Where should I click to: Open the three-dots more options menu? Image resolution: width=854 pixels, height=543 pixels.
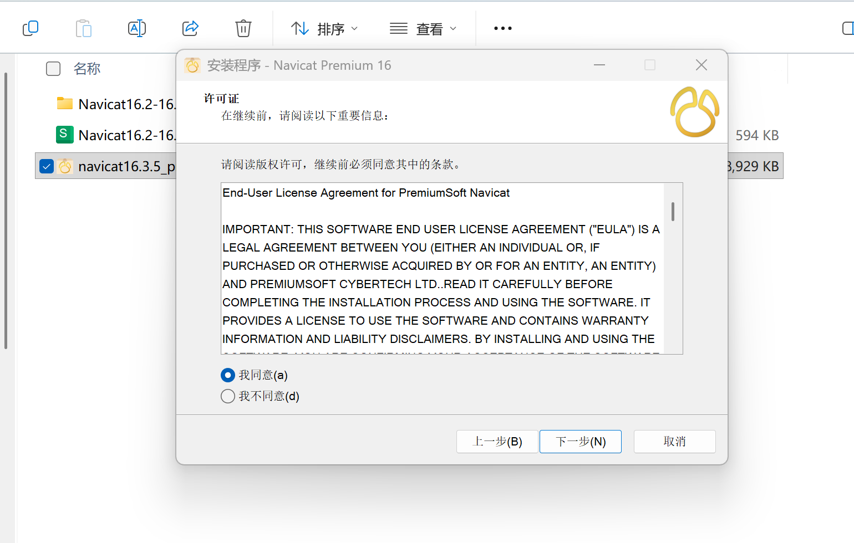(x=503, y=28)
